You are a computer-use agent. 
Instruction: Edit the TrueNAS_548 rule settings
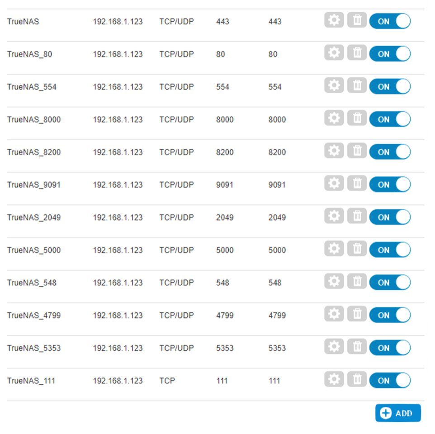[334, 281]
